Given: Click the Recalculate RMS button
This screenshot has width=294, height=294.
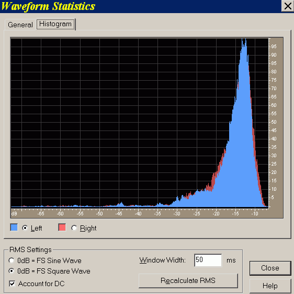Looking at the screenshot, I should [x=188, y=281].
